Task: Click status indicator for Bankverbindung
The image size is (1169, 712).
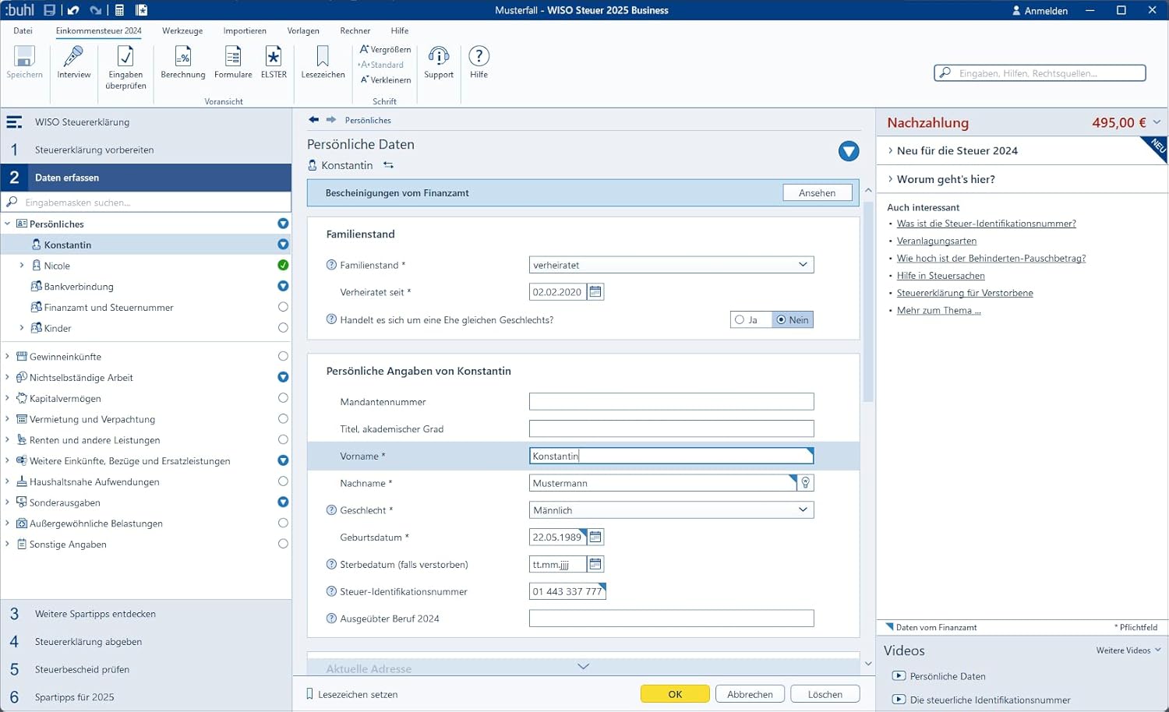Action: [x=283, y=286]
